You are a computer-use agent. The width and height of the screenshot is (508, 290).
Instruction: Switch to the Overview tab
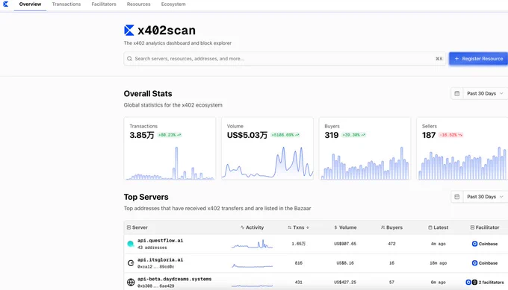pyautogui.click(x=30, y=4)
